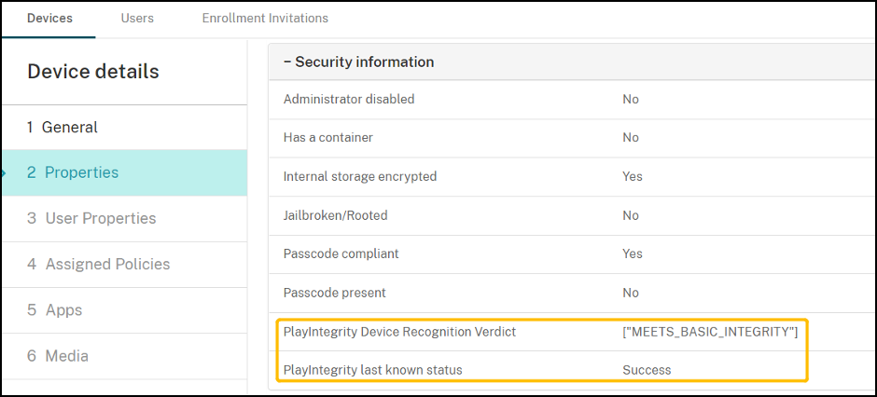Screen dimensions: 877x397
Task: Click the Has a container row
Action: [327, 137]
